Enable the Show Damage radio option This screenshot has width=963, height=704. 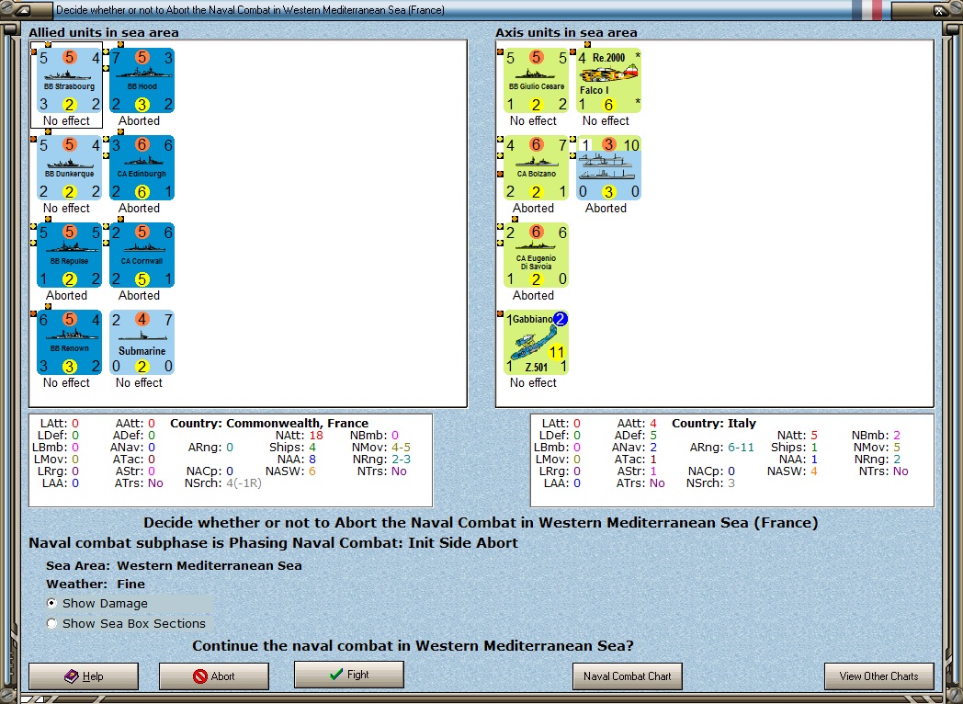point(51,603)
